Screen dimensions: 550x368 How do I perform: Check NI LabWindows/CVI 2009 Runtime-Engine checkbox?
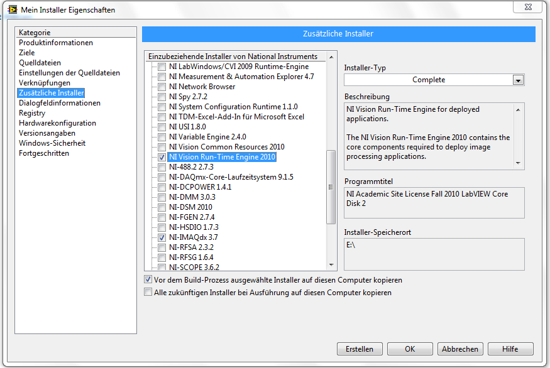coord(162,67)
